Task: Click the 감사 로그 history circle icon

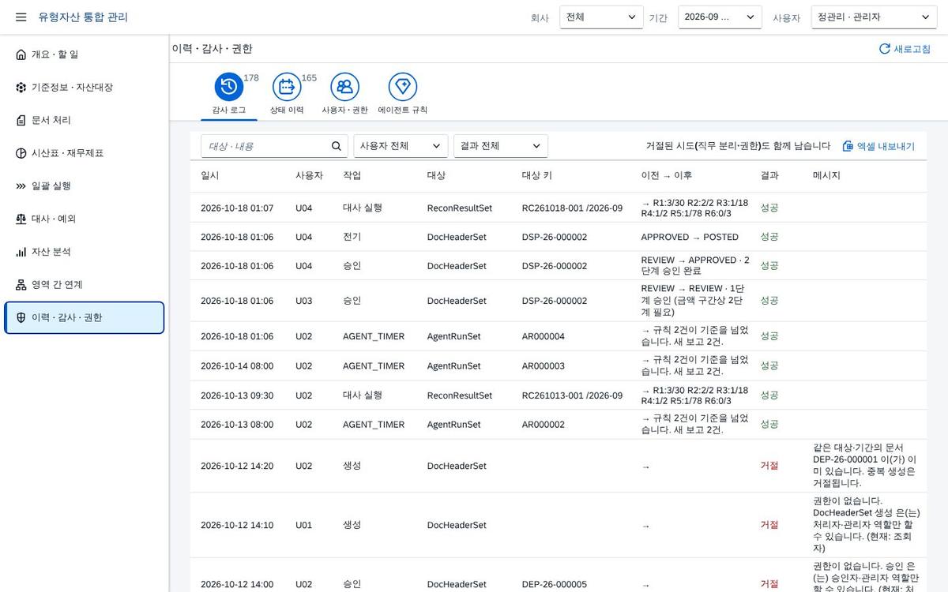Action: click(229, 87)
